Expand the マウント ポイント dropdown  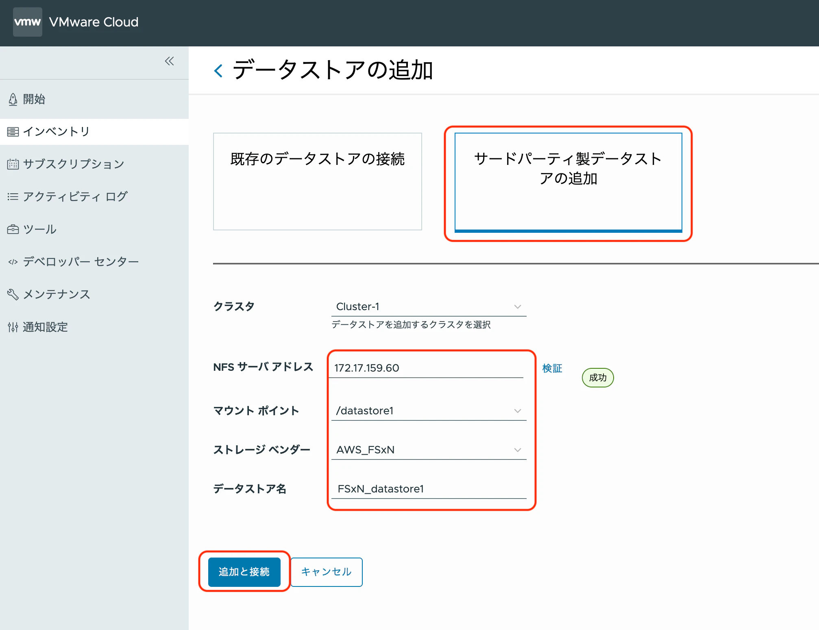[429, 411]
